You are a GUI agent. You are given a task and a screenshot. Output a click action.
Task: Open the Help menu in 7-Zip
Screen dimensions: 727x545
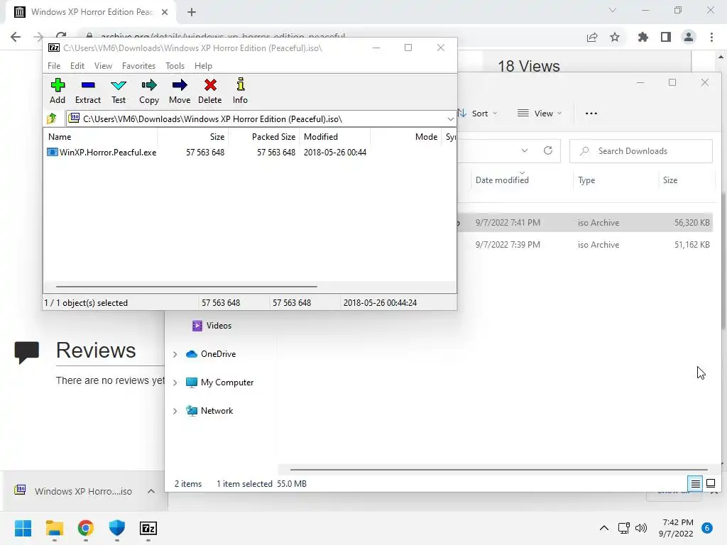tap(203, 66)
